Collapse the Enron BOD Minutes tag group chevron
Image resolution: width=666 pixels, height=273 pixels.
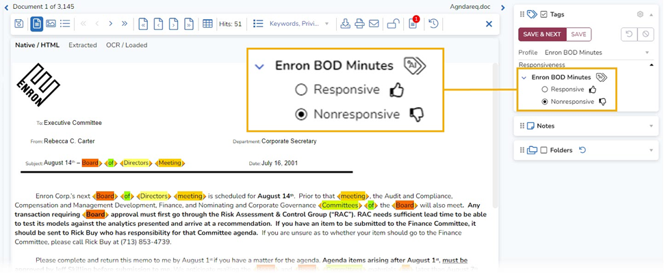(524, 77)
